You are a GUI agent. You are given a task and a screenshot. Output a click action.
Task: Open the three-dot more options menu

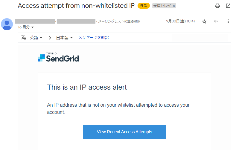click(x=228, y=21)
